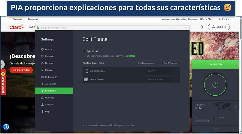Viewport: 242px width, 134px height.
Task: Click the search magnifier on Claro site
Action: 201,27
